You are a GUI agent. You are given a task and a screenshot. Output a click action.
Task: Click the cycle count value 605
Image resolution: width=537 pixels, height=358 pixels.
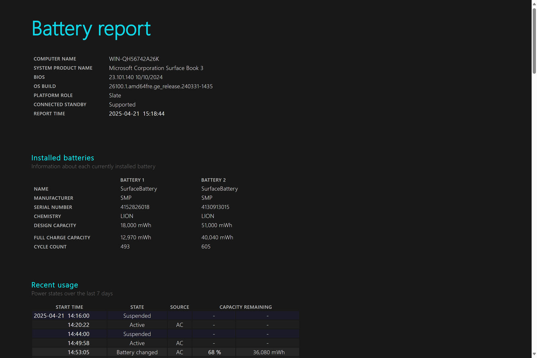click(206, 247)
